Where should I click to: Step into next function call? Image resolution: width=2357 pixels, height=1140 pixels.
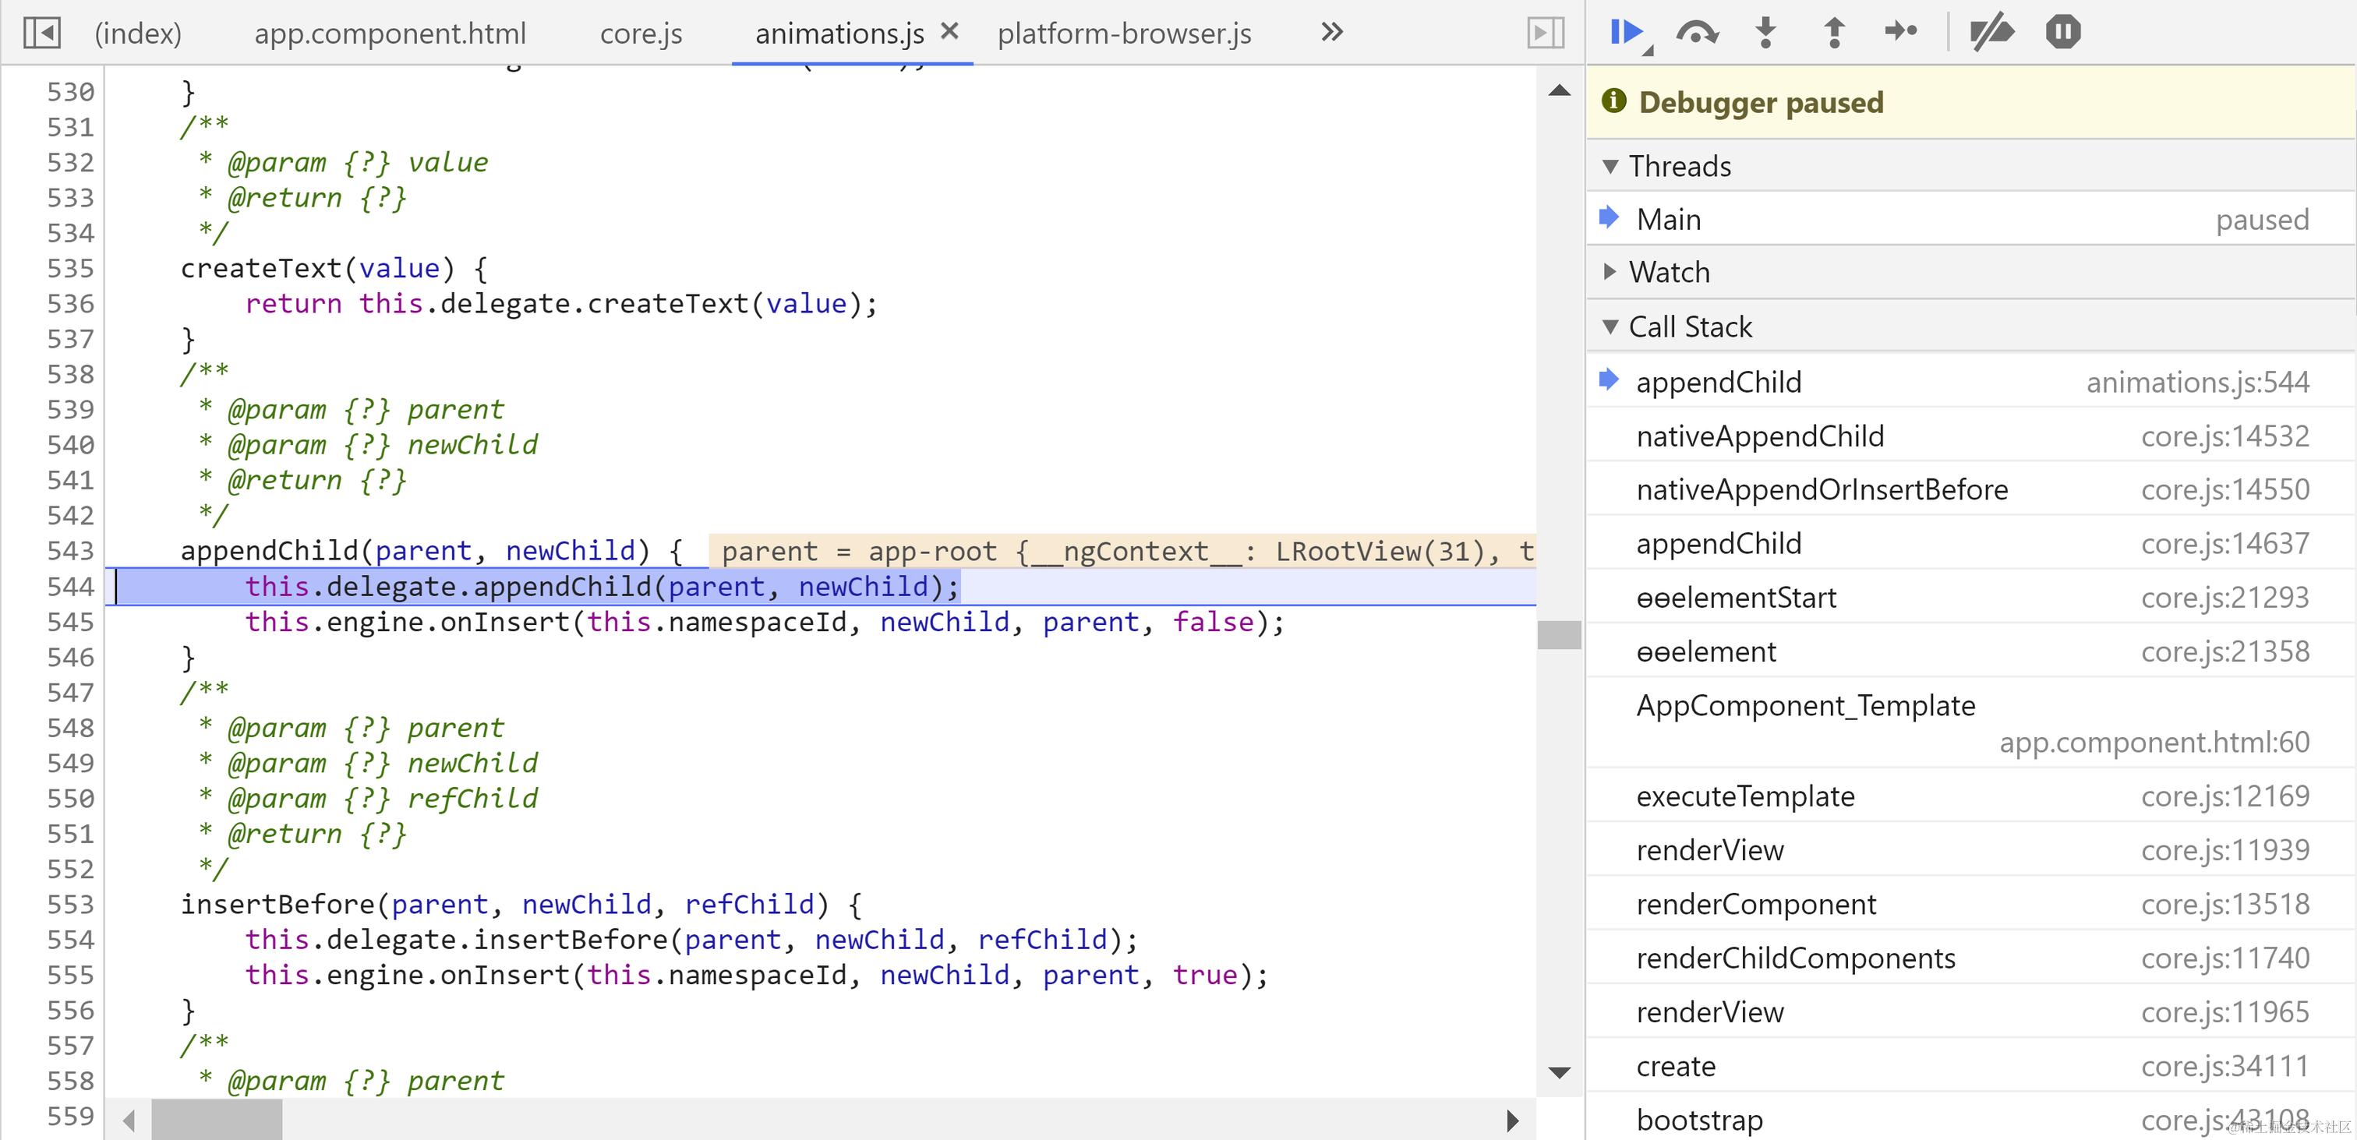(1766, 33)
